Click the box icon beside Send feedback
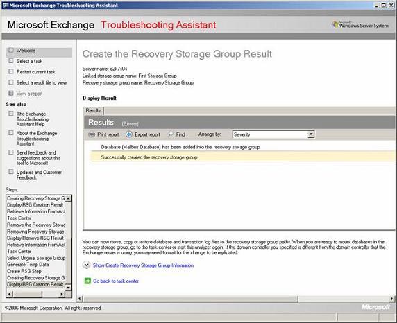The height and width of the screenshot is (323, 397). coord(11,152)
